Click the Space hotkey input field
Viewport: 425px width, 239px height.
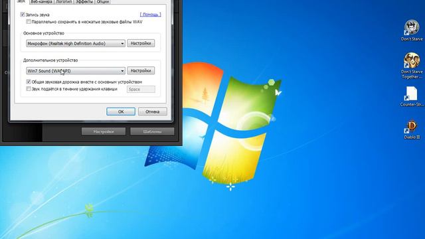[x=141, y=89]
